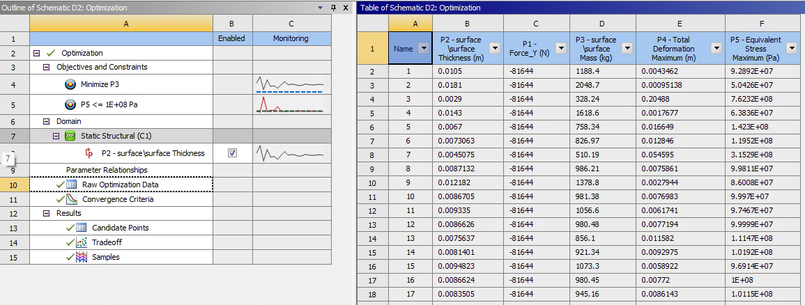Uncheck Enabled box for P2 surface Thickness
The image size is (805, 305).
click(x=232, y=153)
